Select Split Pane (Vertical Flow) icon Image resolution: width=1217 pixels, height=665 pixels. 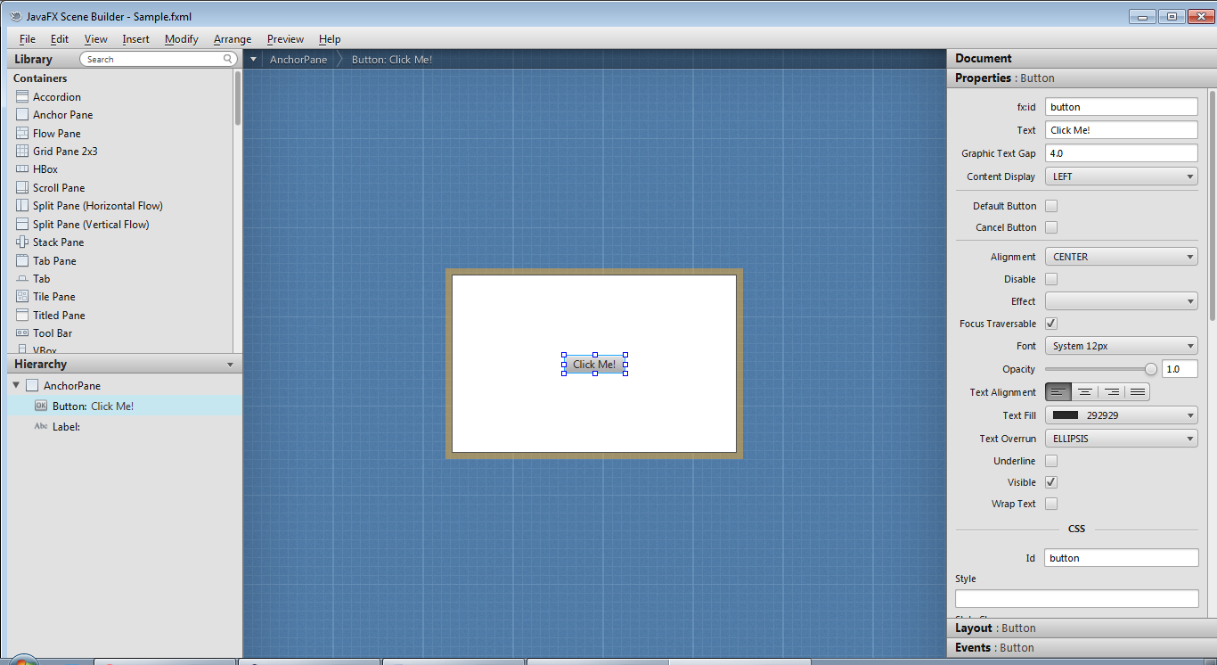coord(22,224)
